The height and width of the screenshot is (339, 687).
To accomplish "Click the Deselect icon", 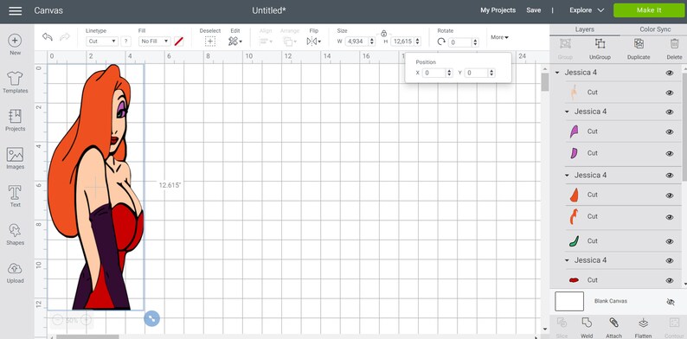I will (210, 42).
